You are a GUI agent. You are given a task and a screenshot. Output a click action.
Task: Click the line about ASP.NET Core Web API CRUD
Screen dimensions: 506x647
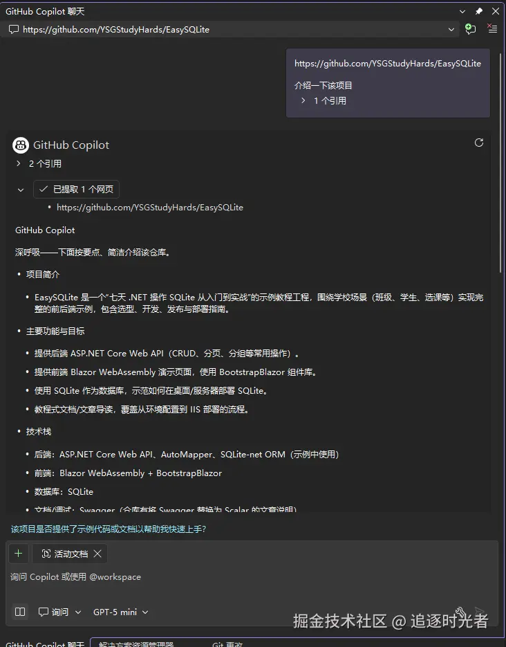(167, 353)
